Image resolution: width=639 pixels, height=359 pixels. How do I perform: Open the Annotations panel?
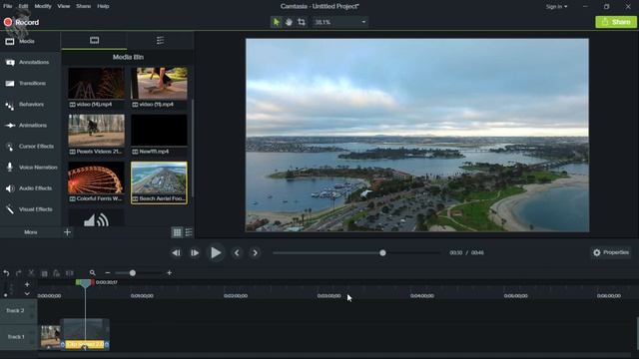(x=30, y=62)
